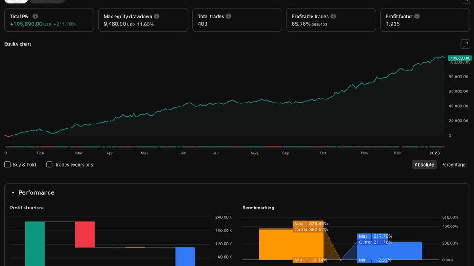
Task: Click the Profit factor metric card
Action: pos(424,20)
